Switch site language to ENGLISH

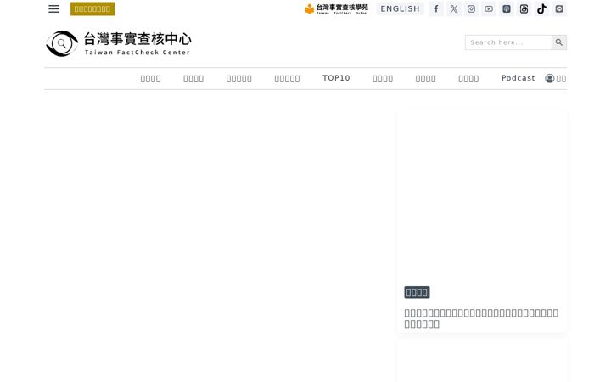[400, 8]
